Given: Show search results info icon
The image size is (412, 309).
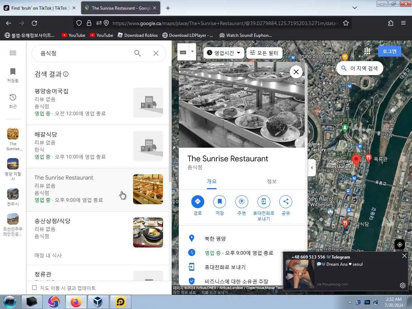Looking at the screenshot, I should pos(66,74).
